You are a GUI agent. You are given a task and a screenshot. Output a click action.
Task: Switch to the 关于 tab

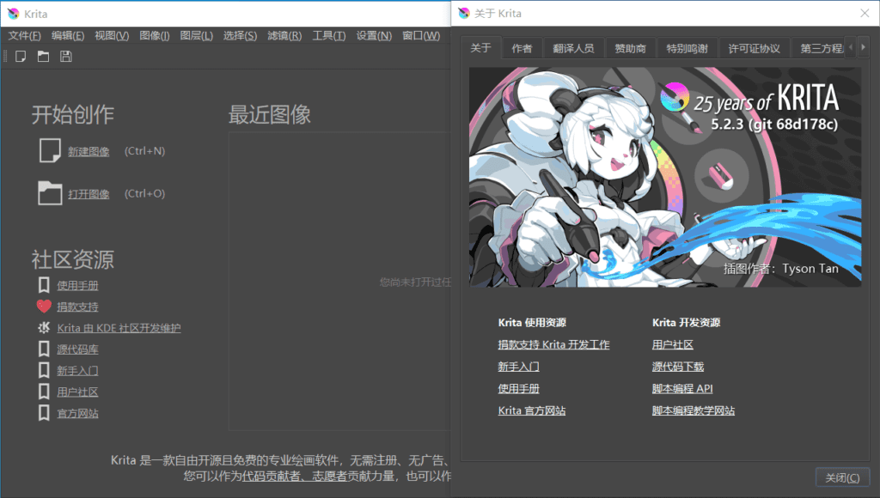click(x=480, y=48)
